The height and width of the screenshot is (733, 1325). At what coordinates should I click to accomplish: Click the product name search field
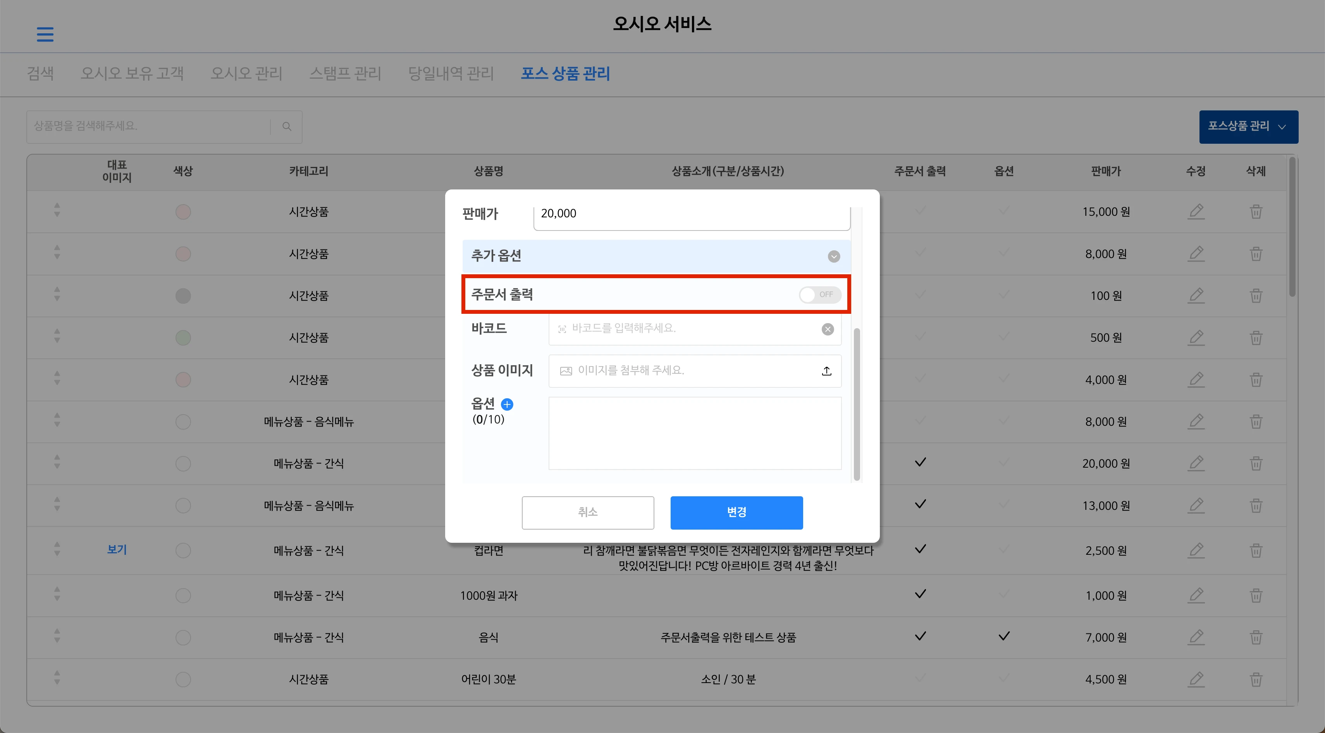coord(164,127)
